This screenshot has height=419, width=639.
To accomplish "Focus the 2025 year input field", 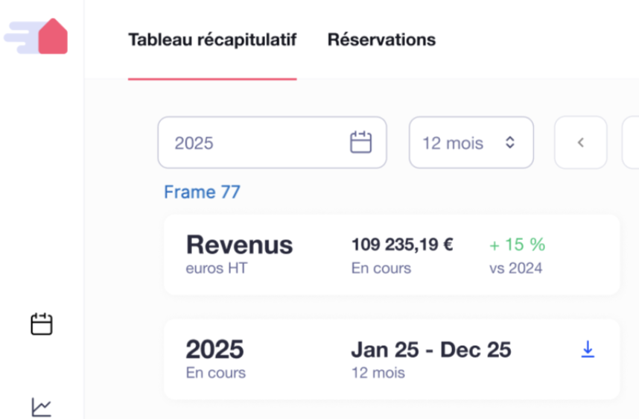I will 253,142.
